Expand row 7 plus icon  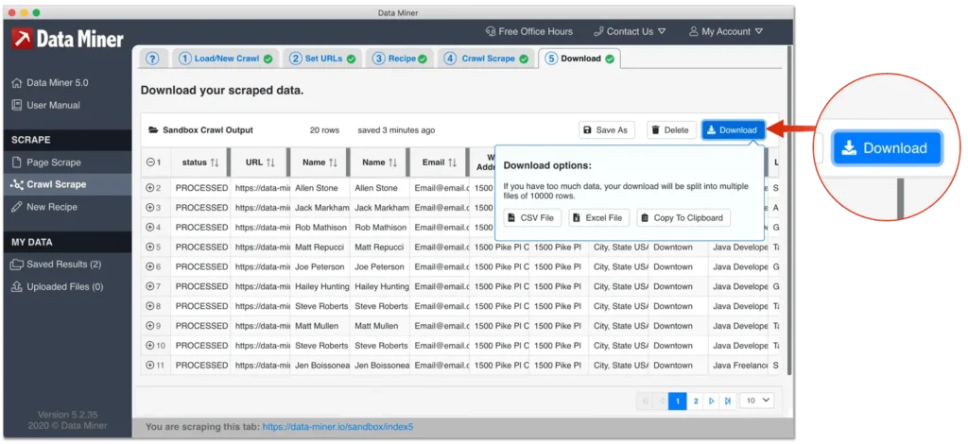[150, 287]
